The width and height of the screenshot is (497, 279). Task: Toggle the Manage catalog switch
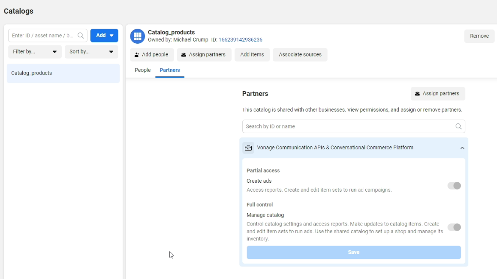pyautogui.click(x=454, y=227)
